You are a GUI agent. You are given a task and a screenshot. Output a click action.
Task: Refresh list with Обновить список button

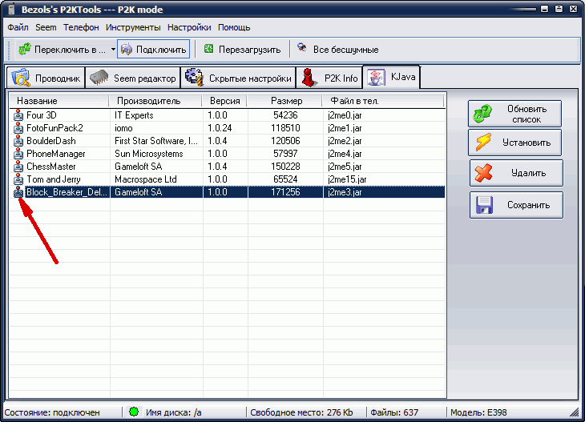(514, 114)
